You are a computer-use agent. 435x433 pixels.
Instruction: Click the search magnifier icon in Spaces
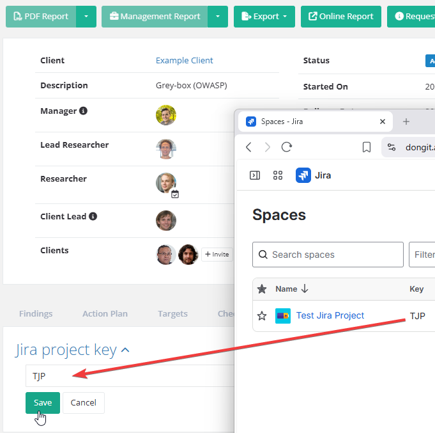click(x=263, y=255)
